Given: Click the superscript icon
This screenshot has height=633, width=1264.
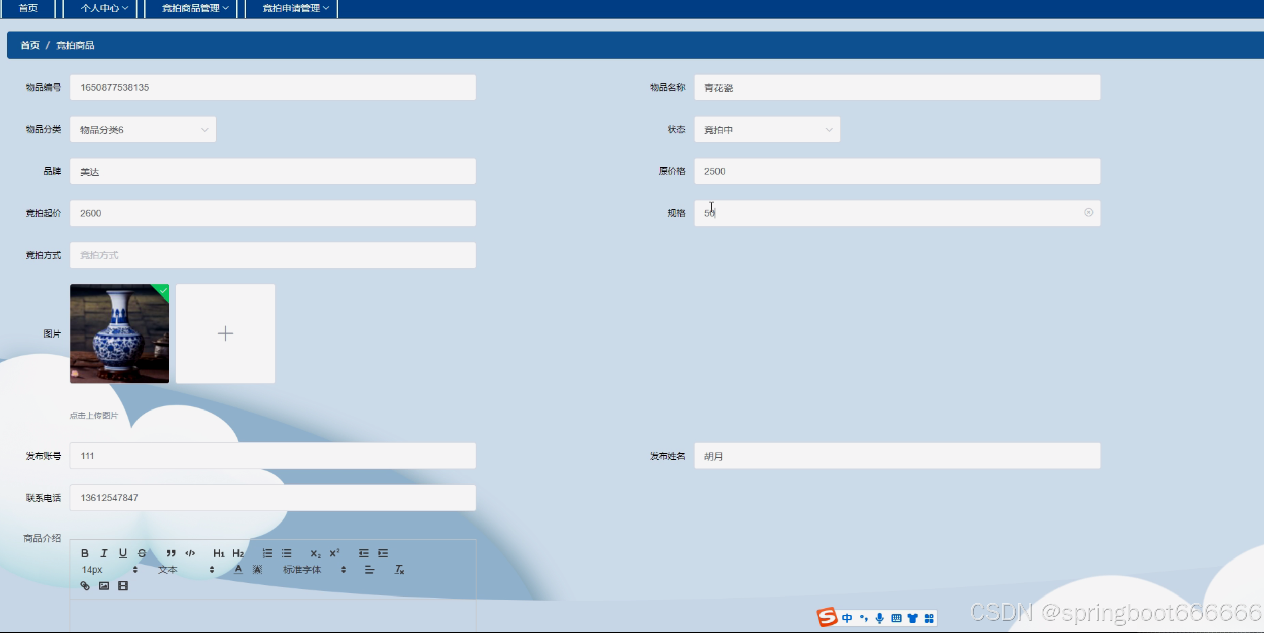Looking at the screenshot, I should tap(334, 553).
